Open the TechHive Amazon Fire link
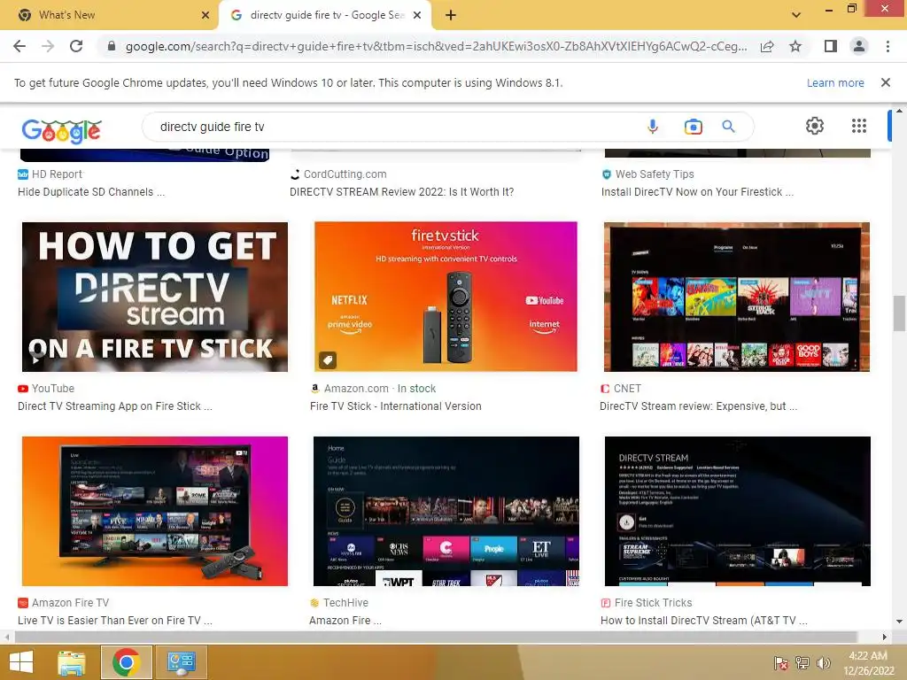907x680 pixels. (345, 621)
